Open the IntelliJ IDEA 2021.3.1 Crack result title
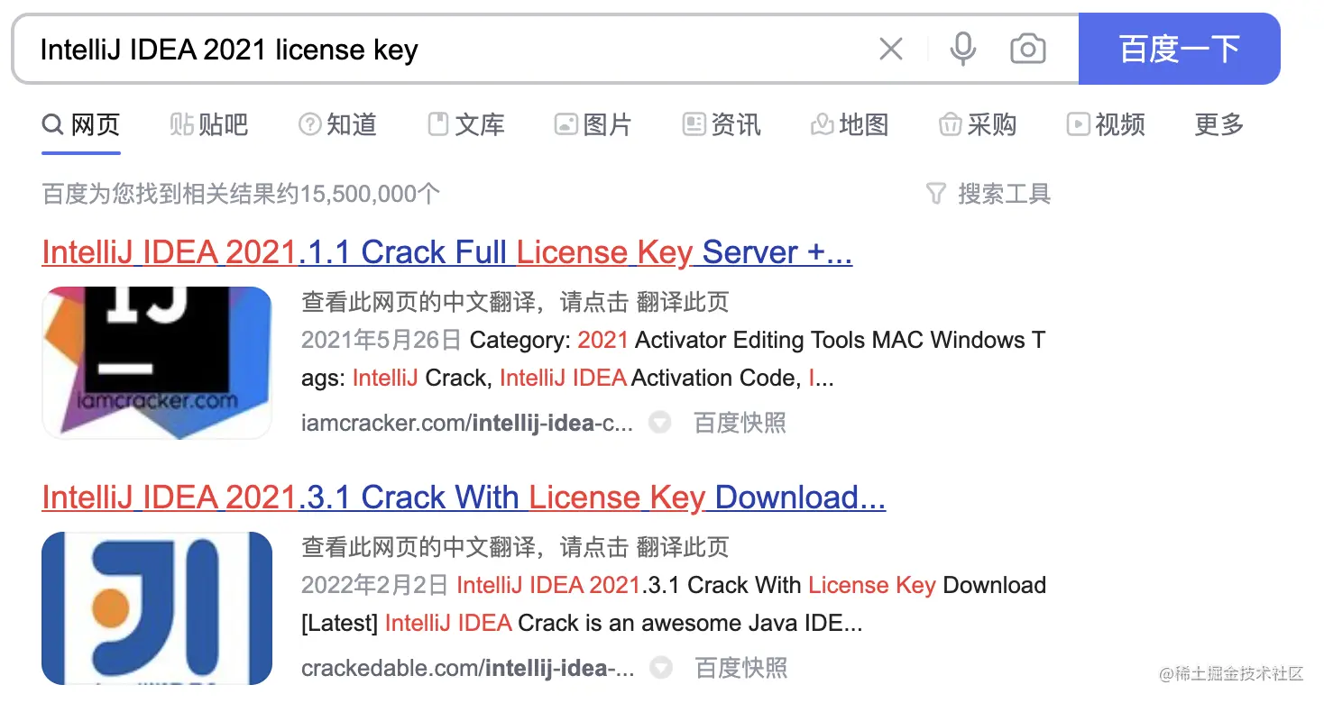This screenshot has width=1324, height=703. pyautogui.click(x=464, y=498)
